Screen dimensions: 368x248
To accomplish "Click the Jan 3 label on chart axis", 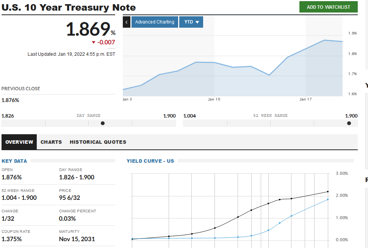I will coord(127,99).
